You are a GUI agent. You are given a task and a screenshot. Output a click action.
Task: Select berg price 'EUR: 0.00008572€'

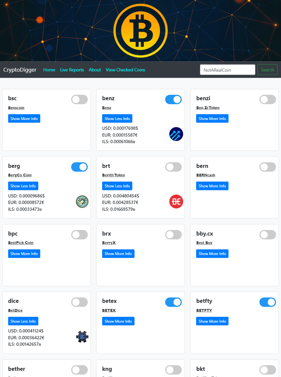(x=26, y=202)
